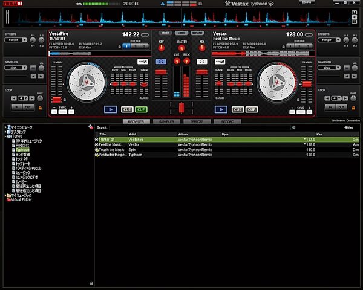The width and height of the screenshot is (363, 290).
Task: Switch to BROWSER tab
Action: point(136,121)
